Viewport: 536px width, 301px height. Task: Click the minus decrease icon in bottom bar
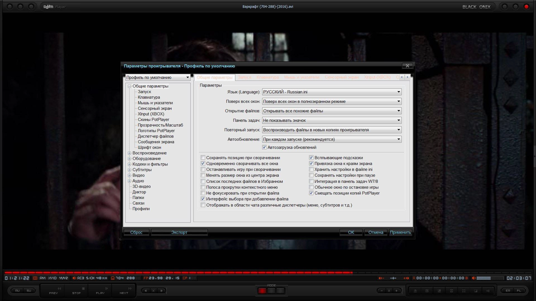pos(382,291)
